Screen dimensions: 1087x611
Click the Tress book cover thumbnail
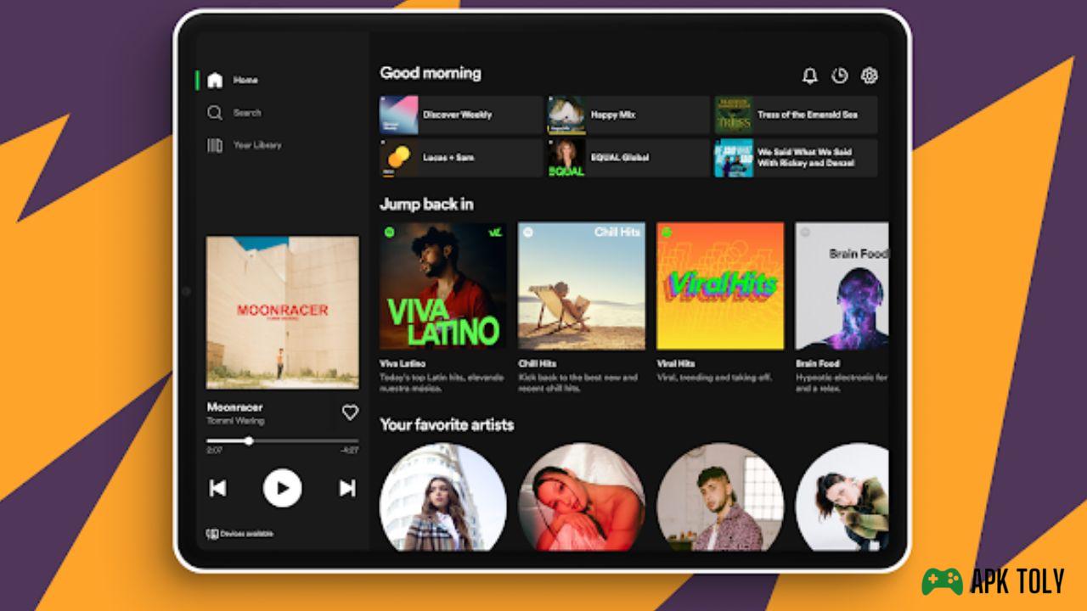pos(734,115)
